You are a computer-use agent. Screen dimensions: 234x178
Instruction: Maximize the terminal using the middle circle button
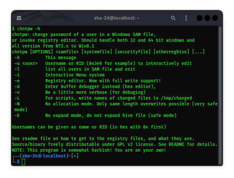(x=207, y=18)
